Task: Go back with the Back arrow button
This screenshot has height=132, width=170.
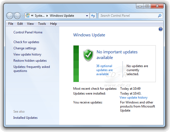Action: (10, 16)
